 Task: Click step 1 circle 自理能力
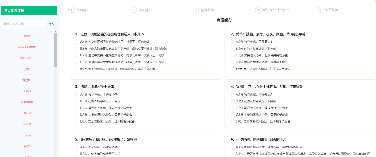72,10
